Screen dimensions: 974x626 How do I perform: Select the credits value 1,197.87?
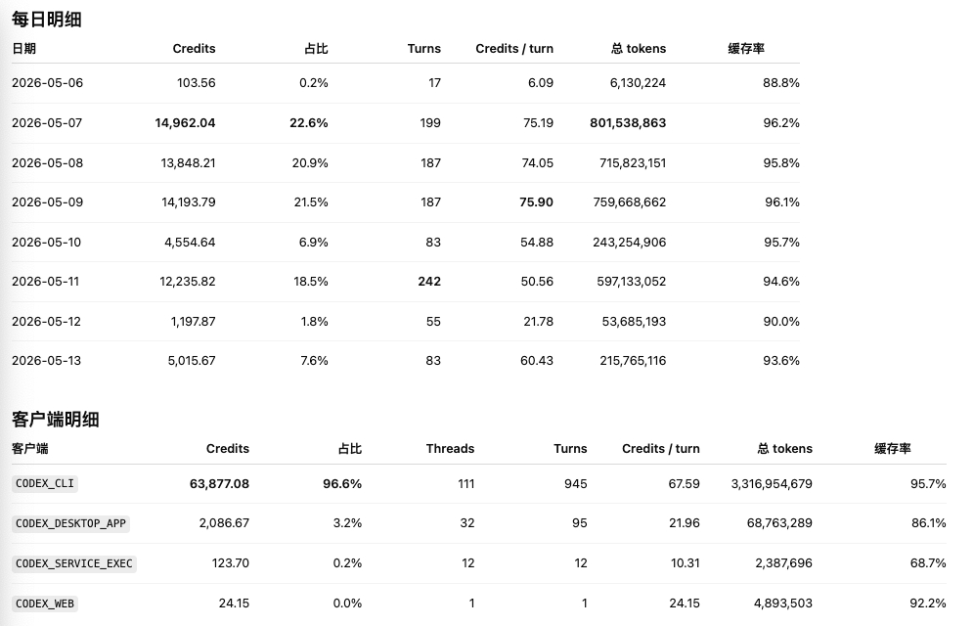pos(194,321)
